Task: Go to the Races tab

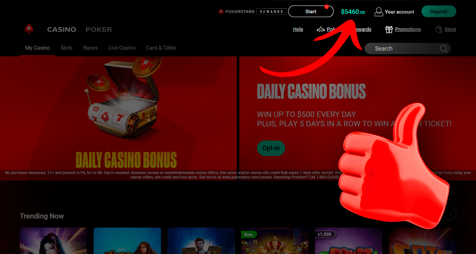Action: point(90,48)
